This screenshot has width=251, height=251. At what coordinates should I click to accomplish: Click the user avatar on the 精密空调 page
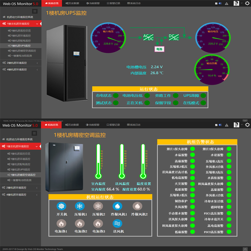pyautogui.click(x=236, y=125)
